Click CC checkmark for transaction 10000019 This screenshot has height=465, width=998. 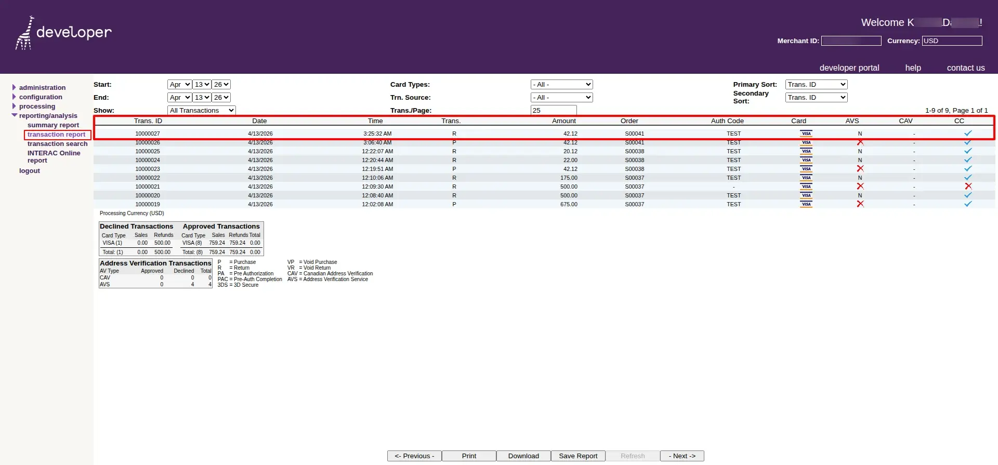[968, 204]
